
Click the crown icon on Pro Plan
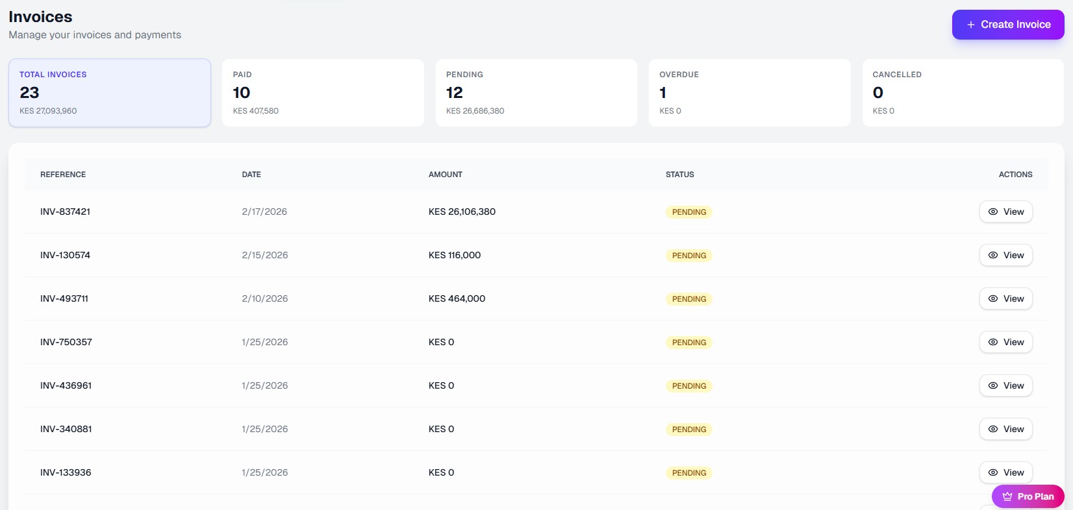1007,496
